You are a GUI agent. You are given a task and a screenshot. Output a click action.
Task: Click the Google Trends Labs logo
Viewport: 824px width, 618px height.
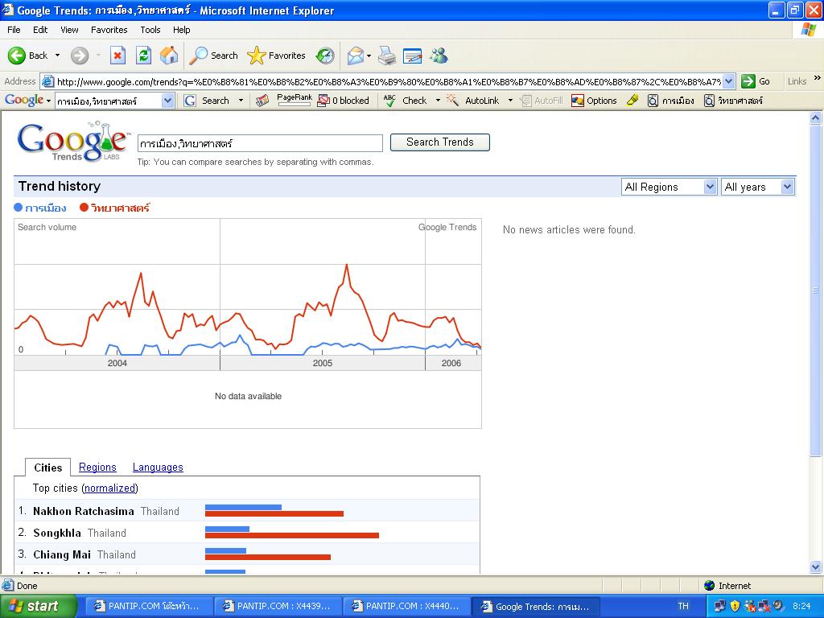pos(73,142)
